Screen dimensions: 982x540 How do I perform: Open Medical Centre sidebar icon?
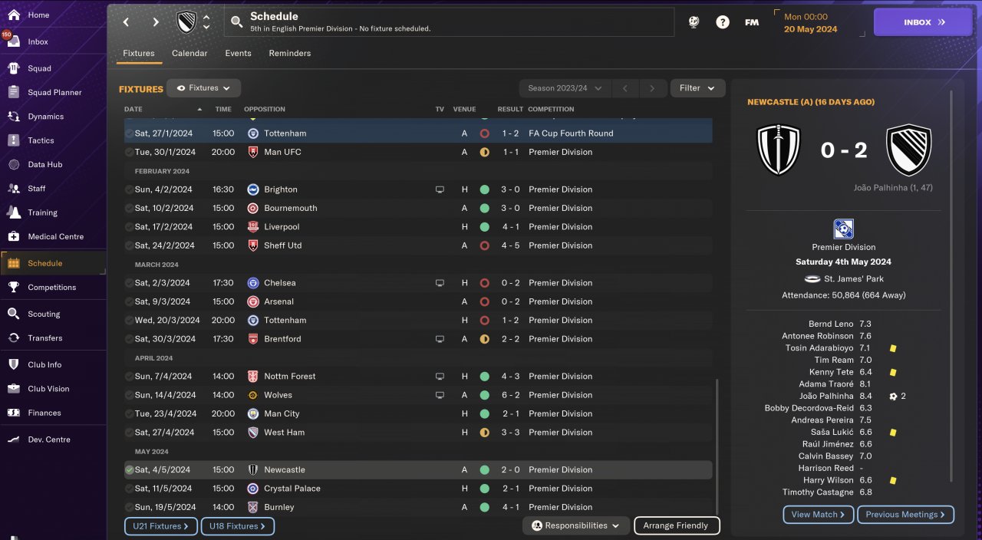(x=13, y=236)
